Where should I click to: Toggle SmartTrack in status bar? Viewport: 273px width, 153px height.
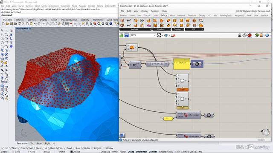click(x=141, y=152)
